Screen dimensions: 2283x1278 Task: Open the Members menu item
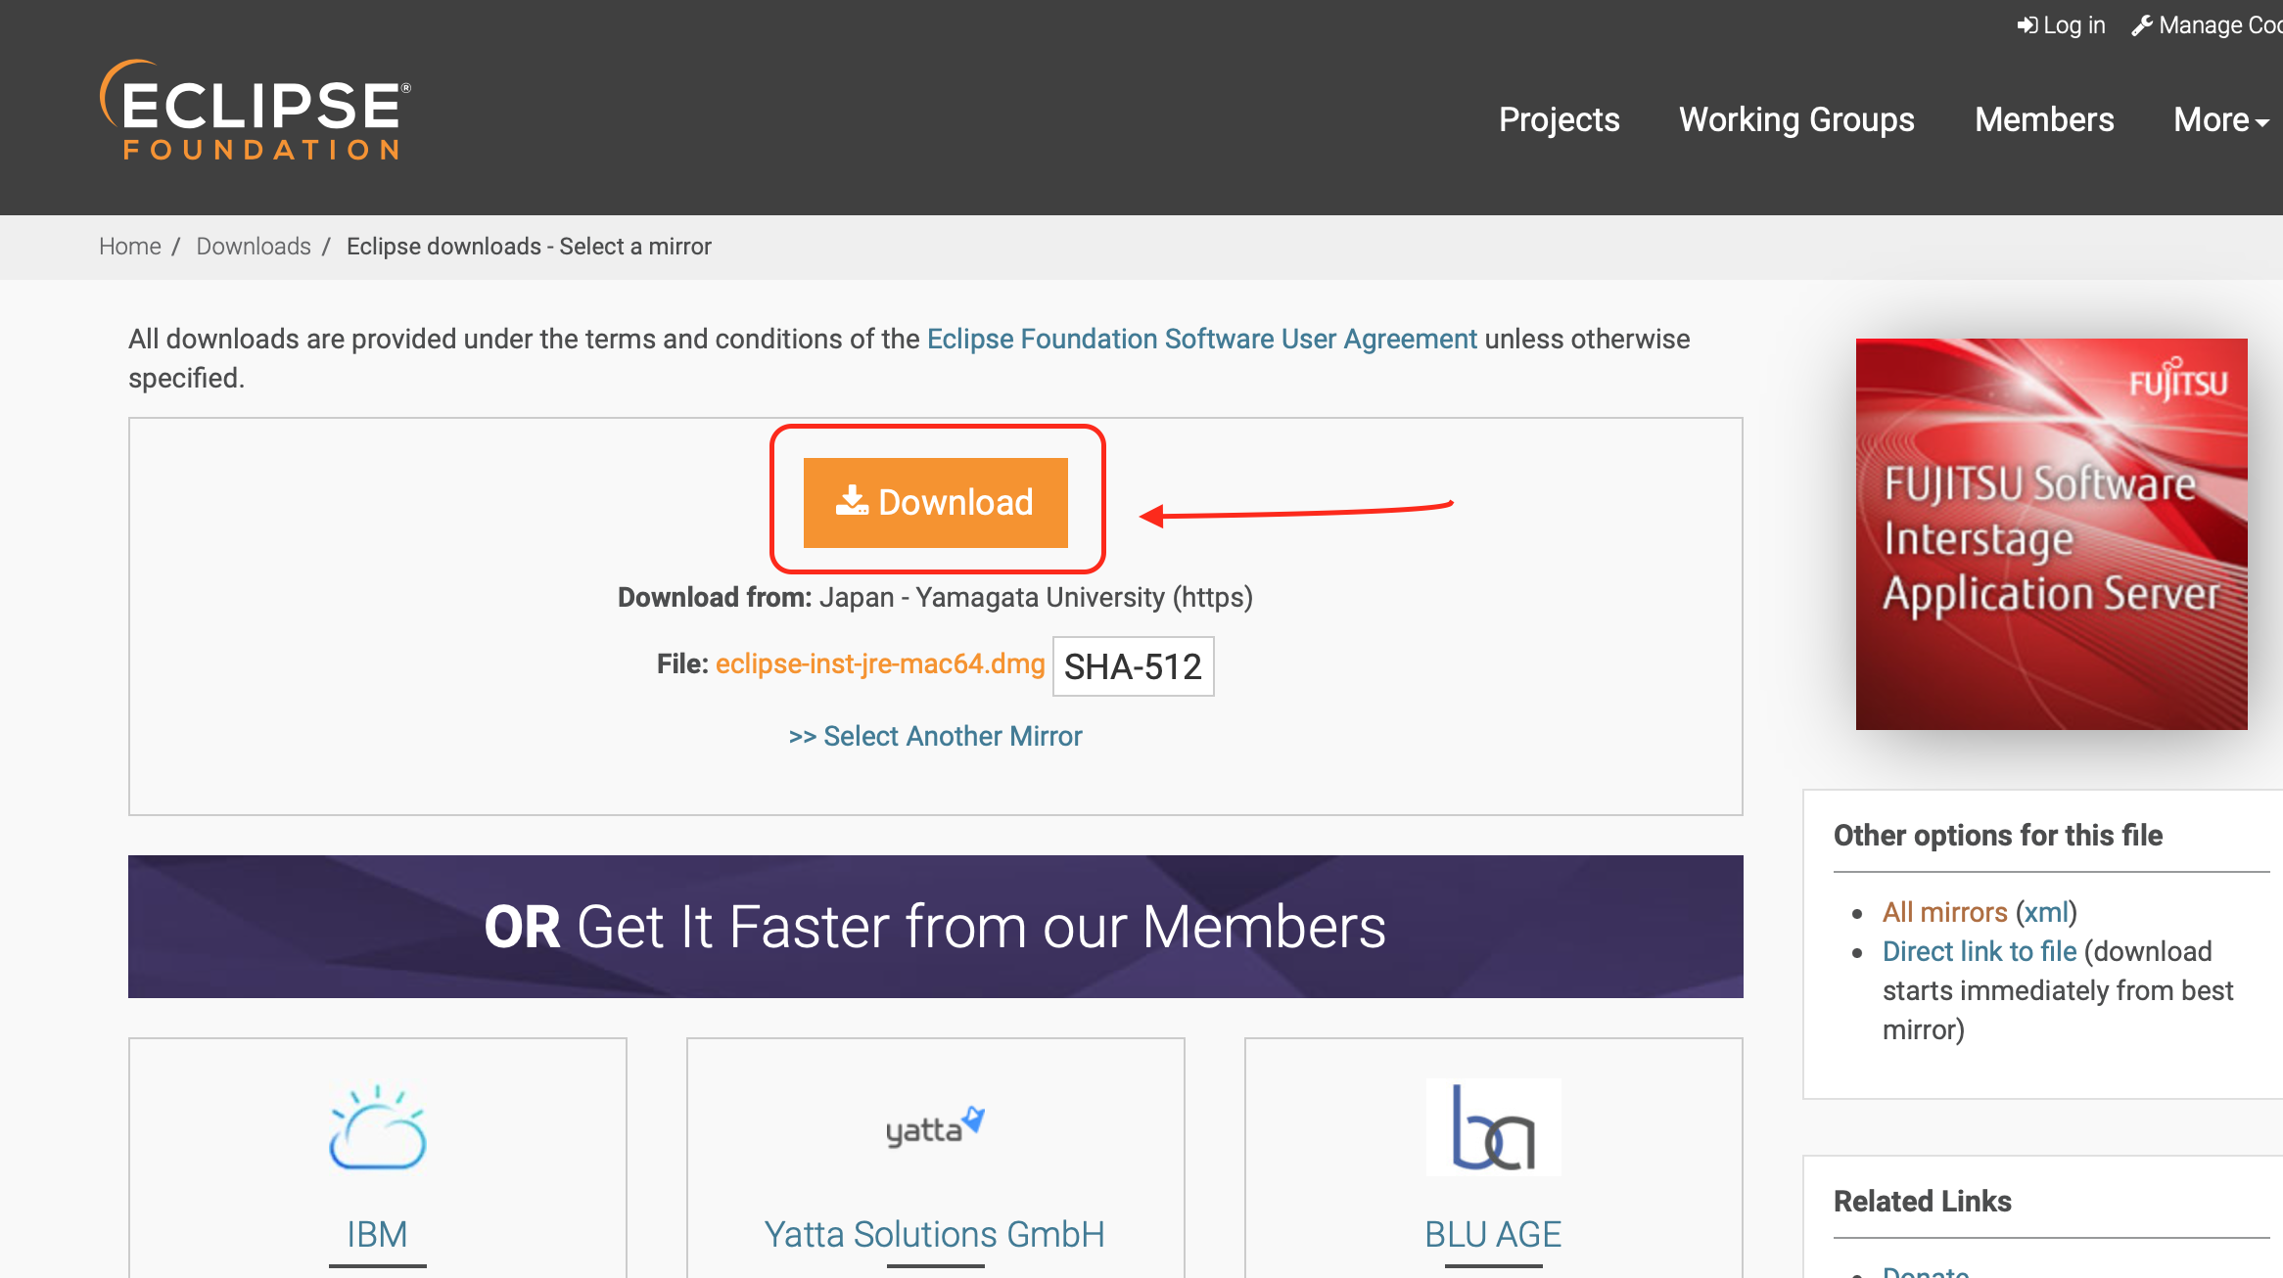(2044, 119)
